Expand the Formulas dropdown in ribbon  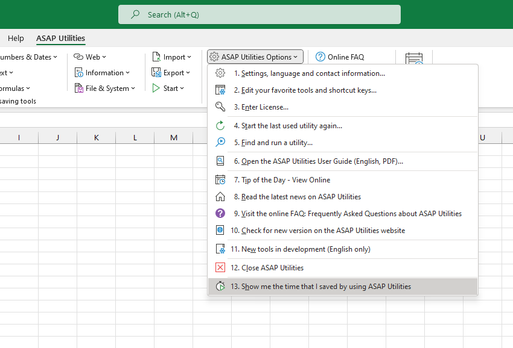point(28,89)
